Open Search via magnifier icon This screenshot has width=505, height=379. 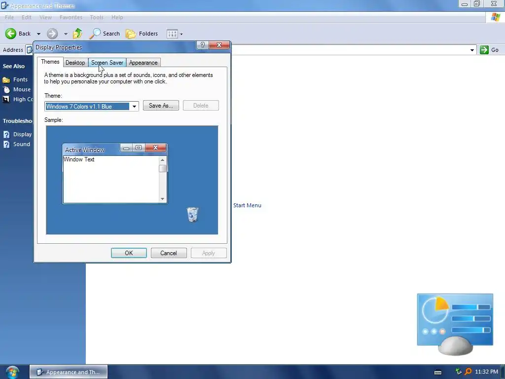[95, 34]
